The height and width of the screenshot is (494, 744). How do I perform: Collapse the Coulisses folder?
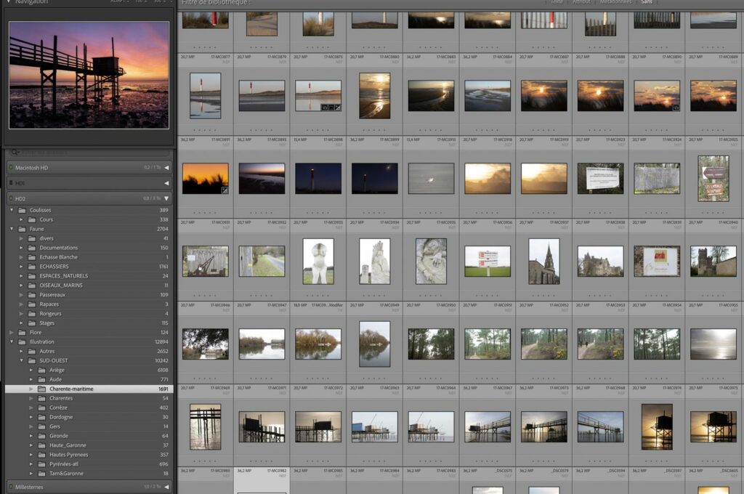[12, 210]
